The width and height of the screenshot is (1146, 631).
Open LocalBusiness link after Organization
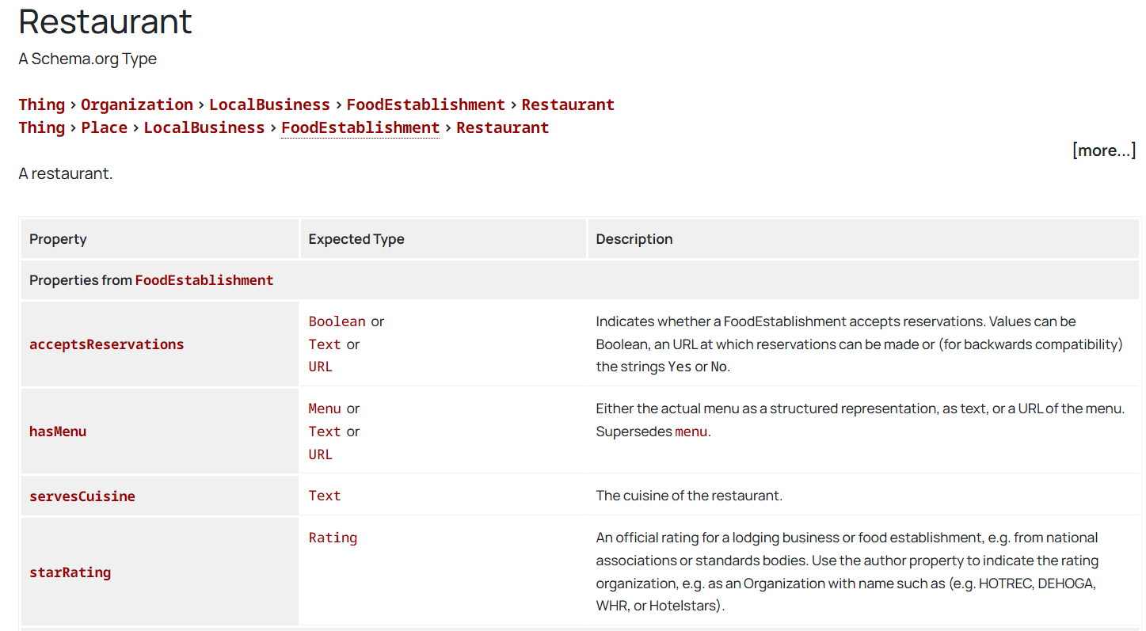269,105
